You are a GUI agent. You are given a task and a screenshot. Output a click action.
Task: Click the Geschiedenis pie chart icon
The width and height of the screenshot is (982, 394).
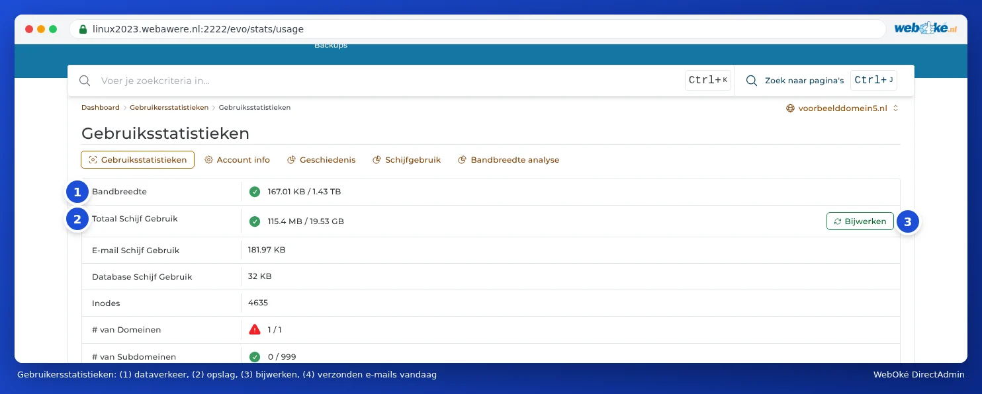(x=291, y=160)
